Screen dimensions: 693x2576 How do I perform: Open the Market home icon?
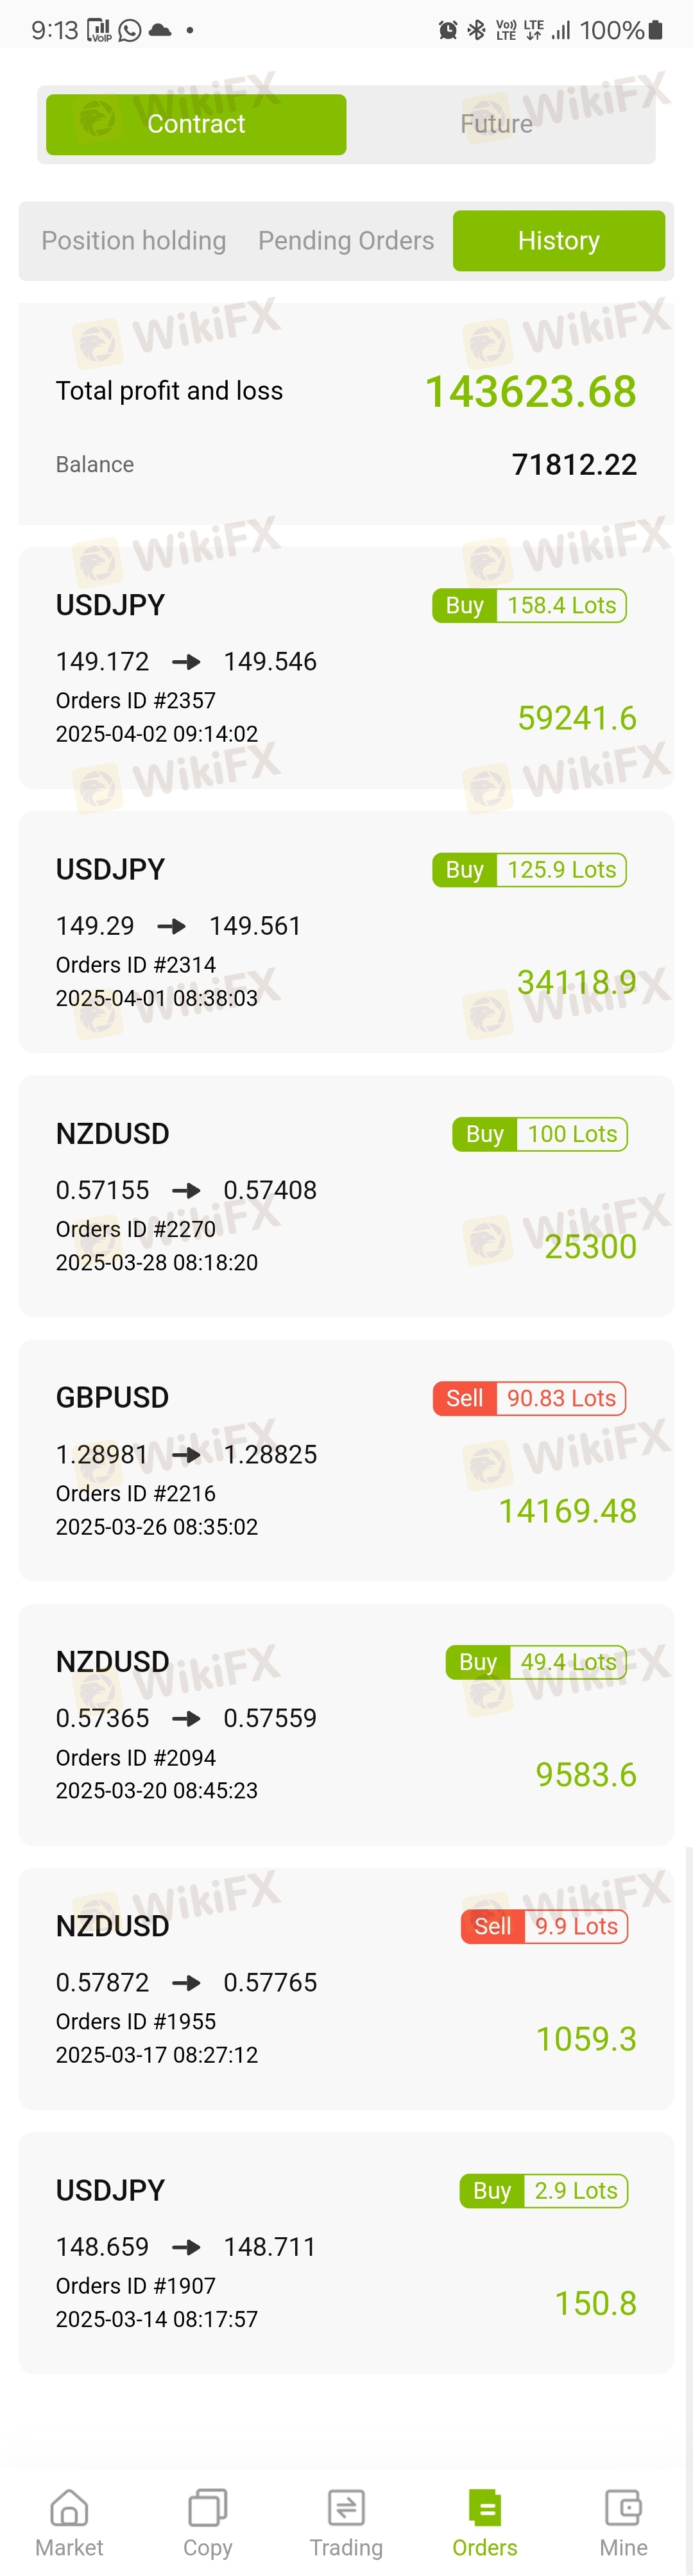(x=69, y=2507)
